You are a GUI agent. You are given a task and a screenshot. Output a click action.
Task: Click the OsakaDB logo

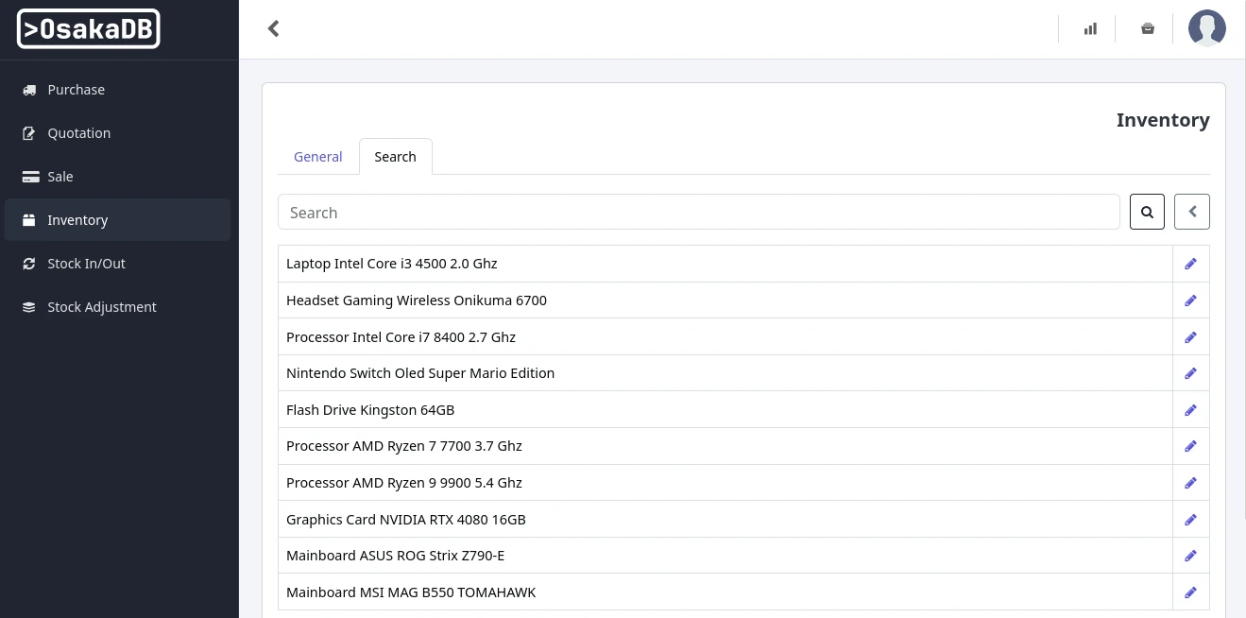(88, 28)
